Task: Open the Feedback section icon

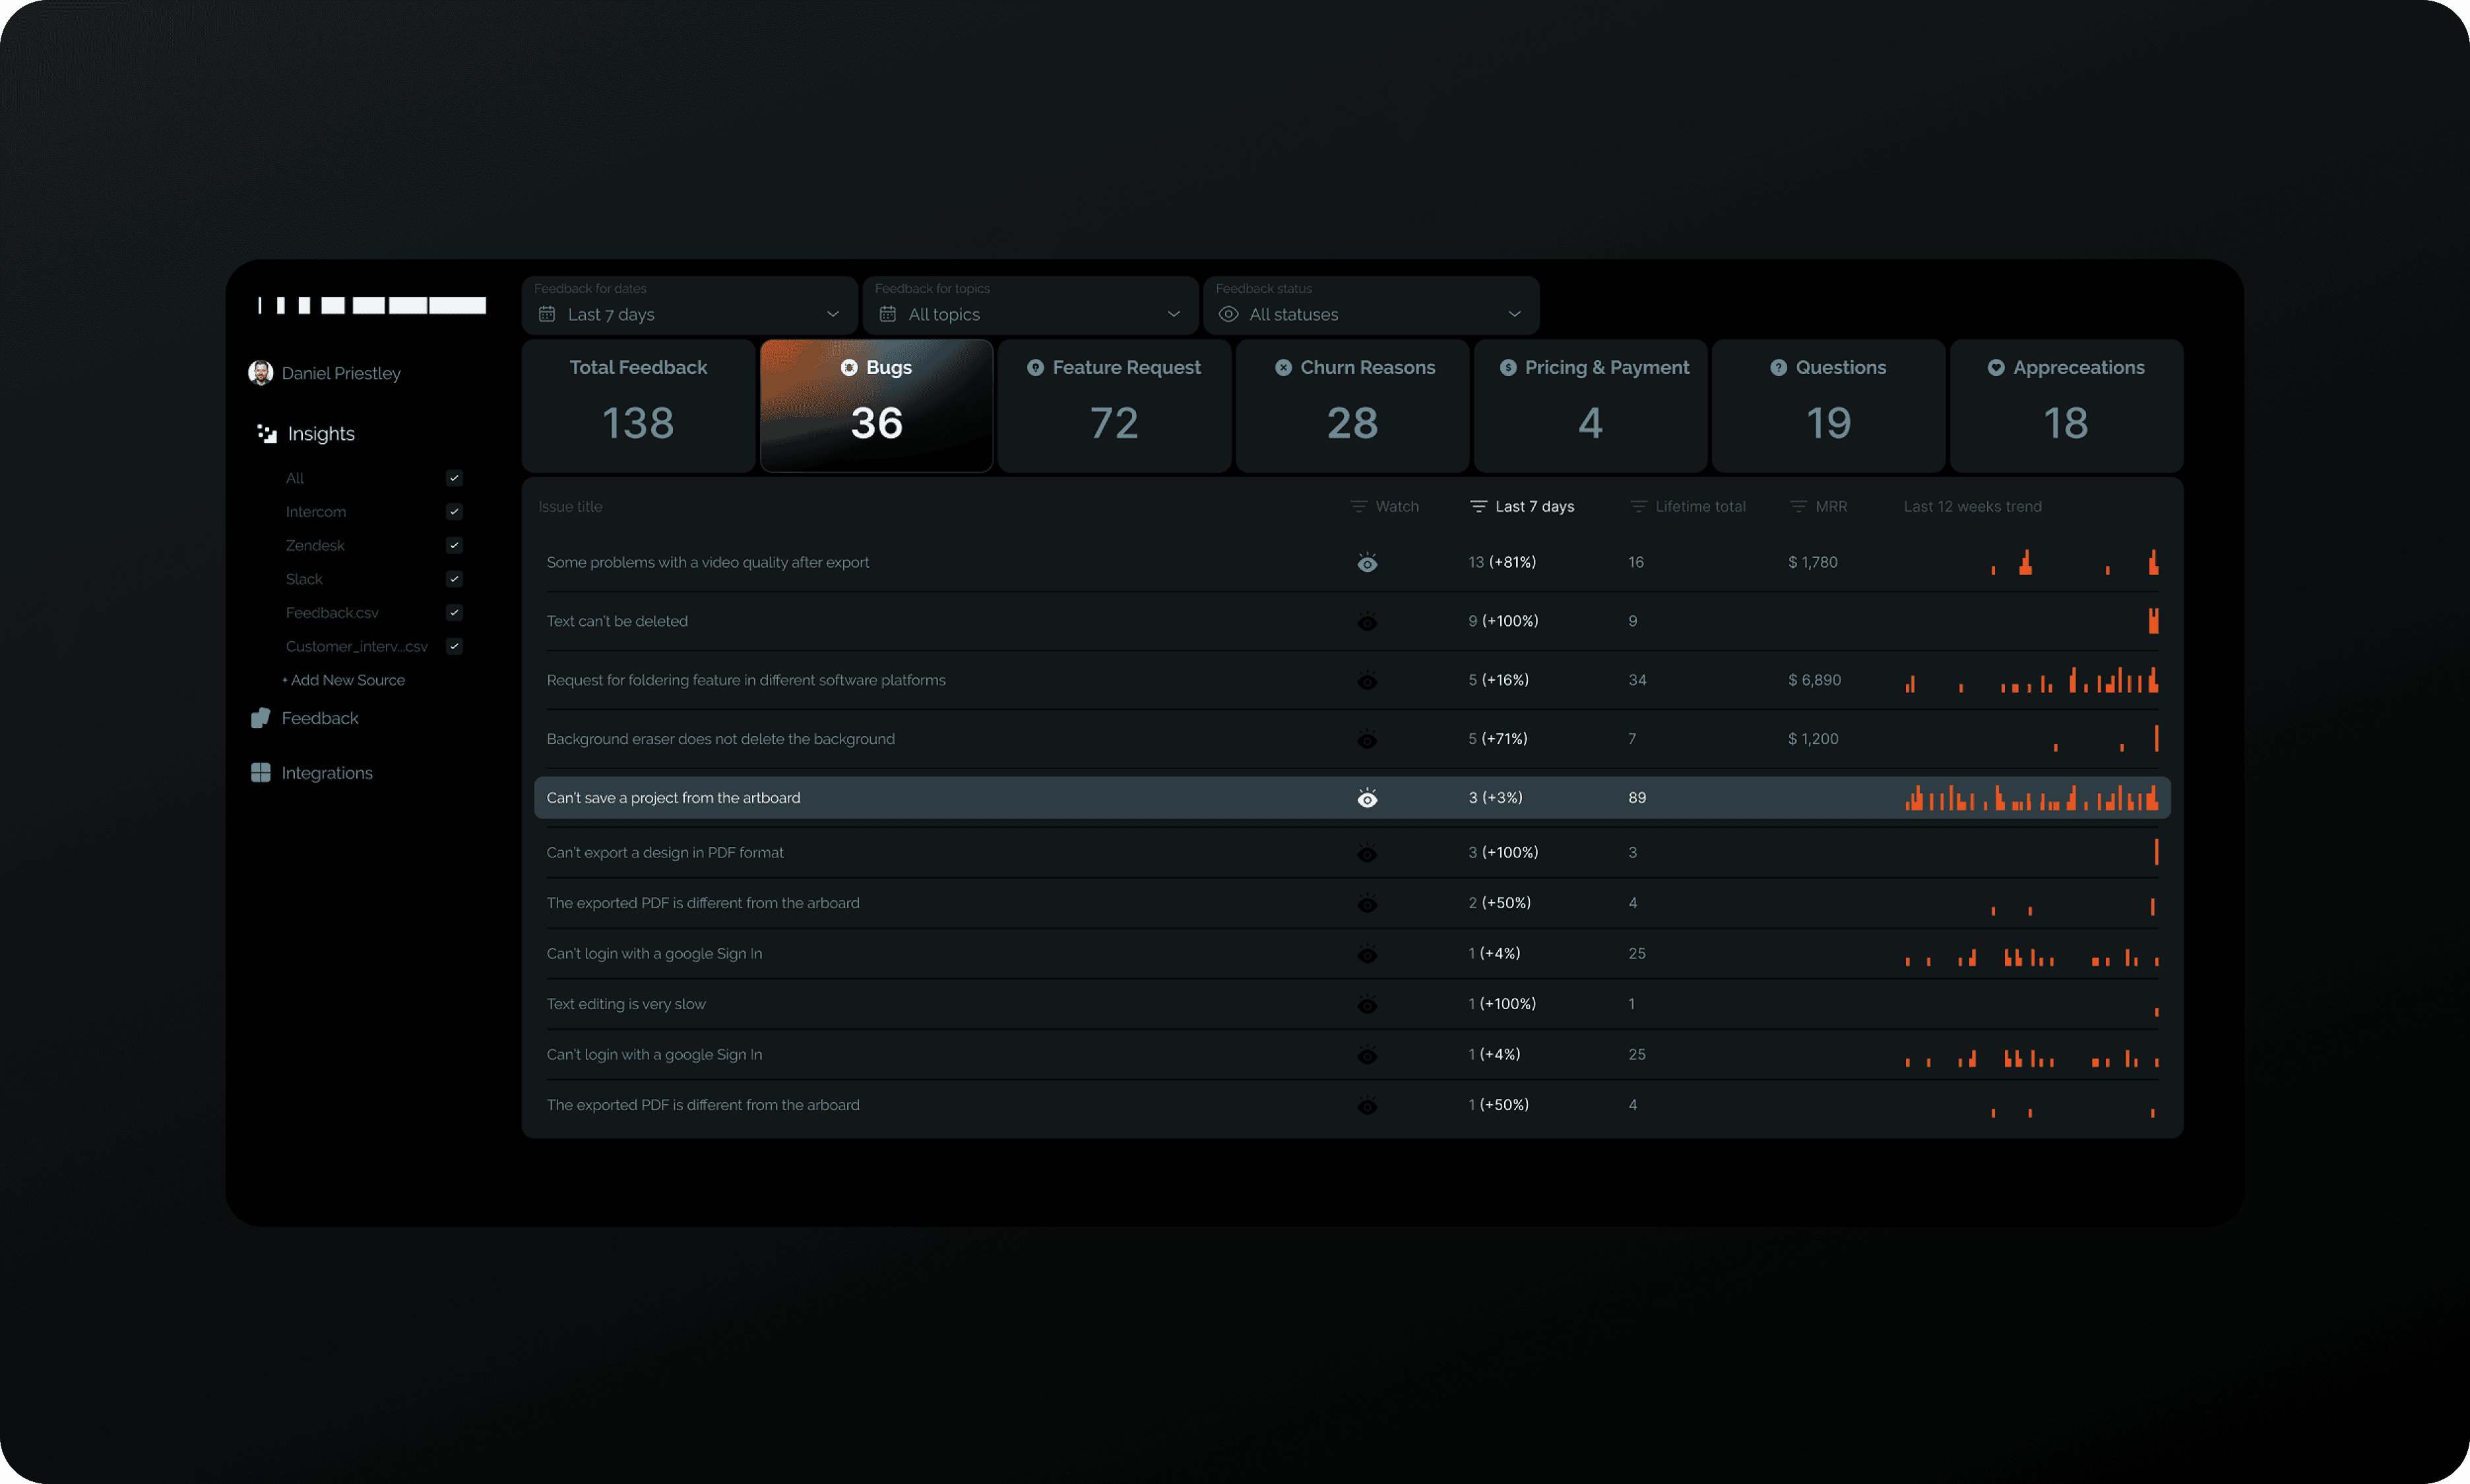Action: click(x=261, y=718)
